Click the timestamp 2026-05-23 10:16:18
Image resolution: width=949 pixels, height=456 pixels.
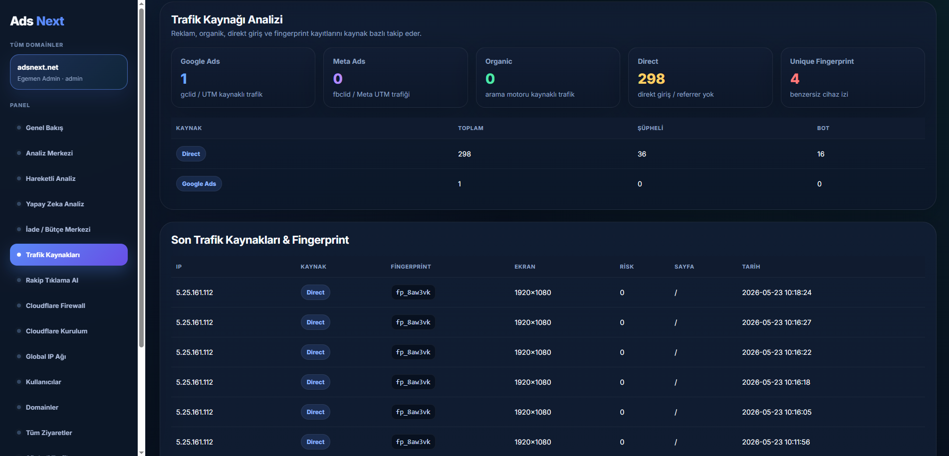coord(776,382)
